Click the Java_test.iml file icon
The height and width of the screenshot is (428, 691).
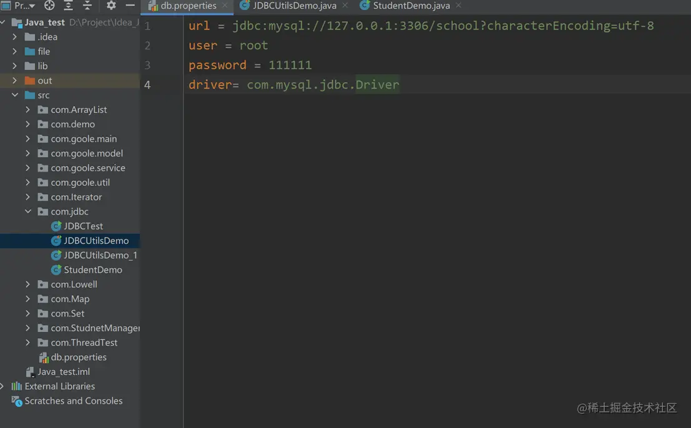[x=30, y=372]
